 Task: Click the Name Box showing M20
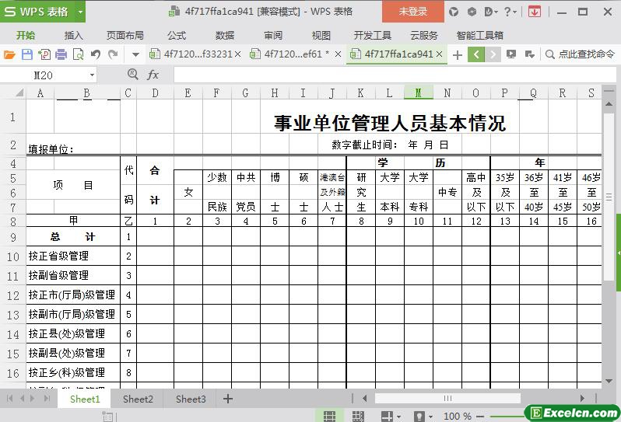tap(44, 75)
